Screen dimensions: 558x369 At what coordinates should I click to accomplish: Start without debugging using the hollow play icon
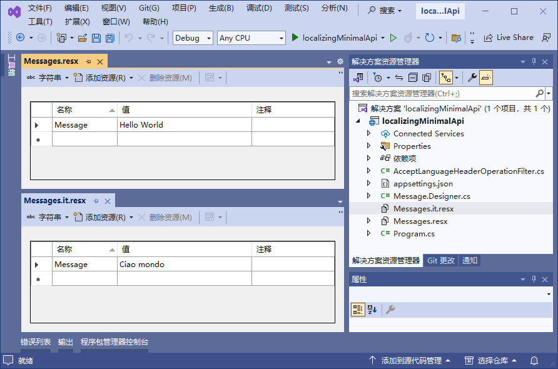(x=393, y=38)
